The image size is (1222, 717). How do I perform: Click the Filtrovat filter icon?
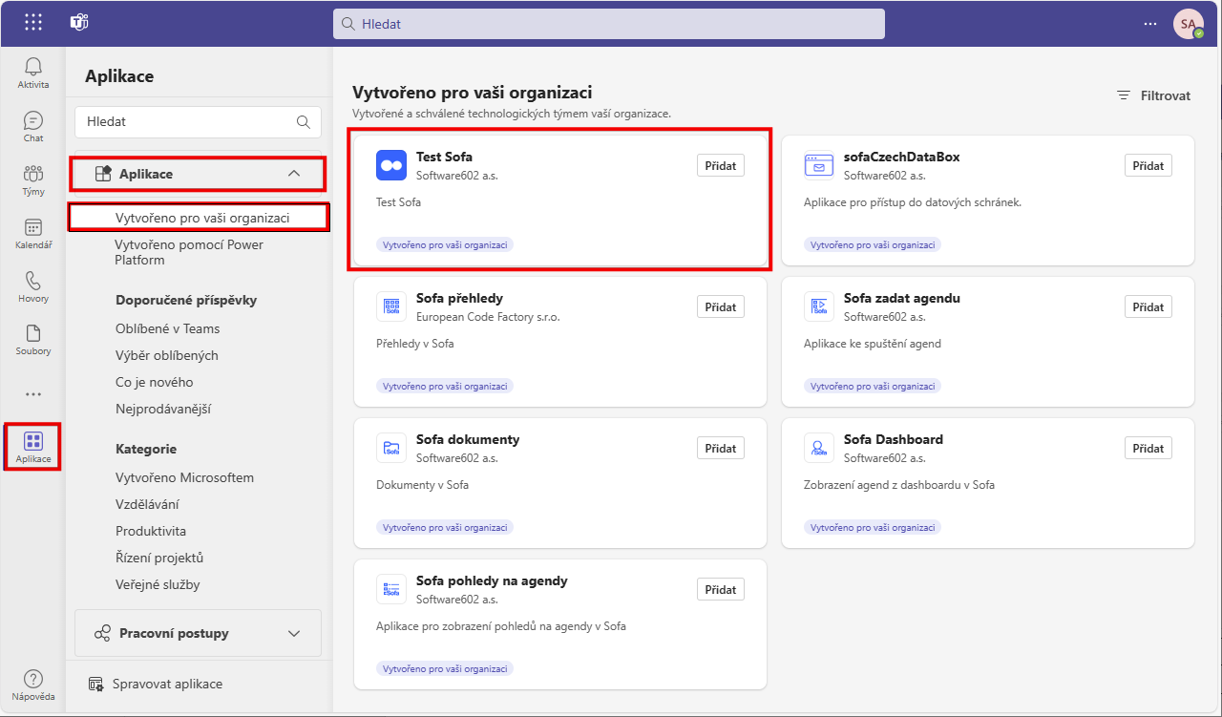click(x=1124, y=95)
